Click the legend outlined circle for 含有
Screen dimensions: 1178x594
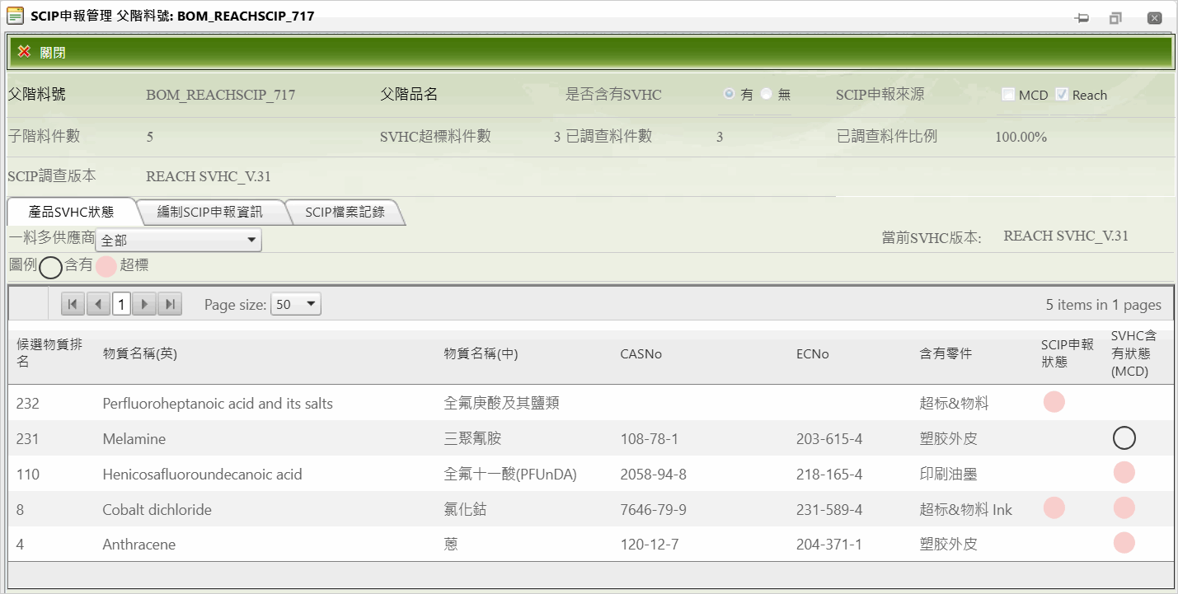click(50, 267)
